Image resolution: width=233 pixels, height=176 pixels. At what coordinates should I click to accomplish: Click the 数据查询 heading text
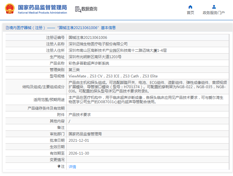pos(89,9)
